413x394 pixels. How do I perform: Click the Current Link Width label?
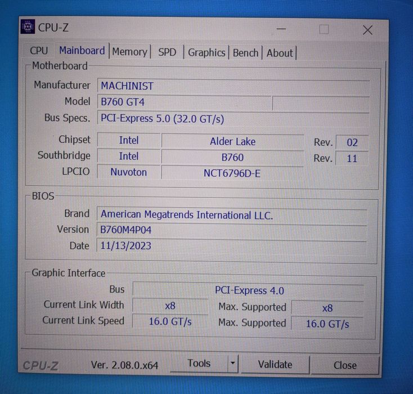84,305
